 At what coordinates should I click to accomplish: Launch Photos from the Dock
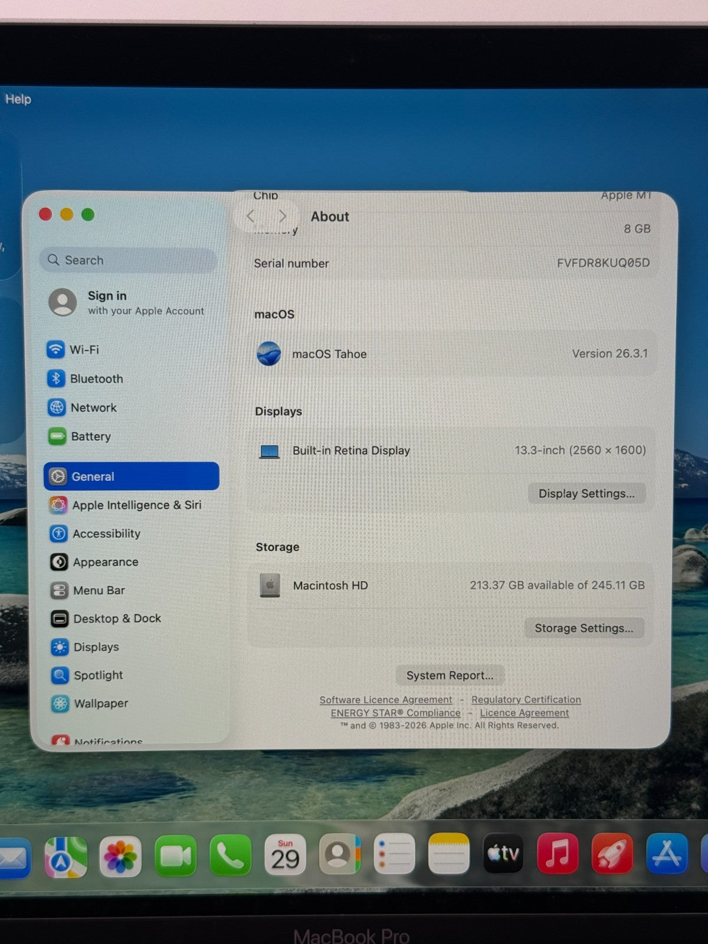tap(120, 856)
